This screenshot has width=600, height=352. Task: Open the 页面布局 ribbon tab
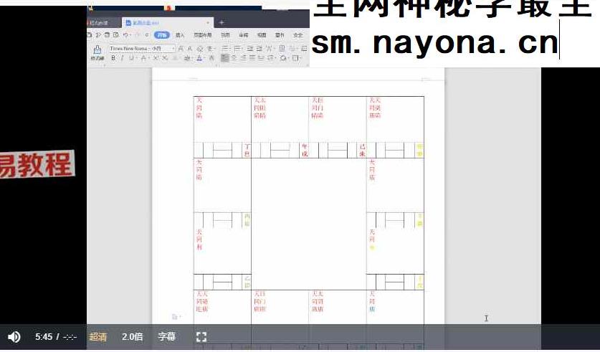pos(203,35)
